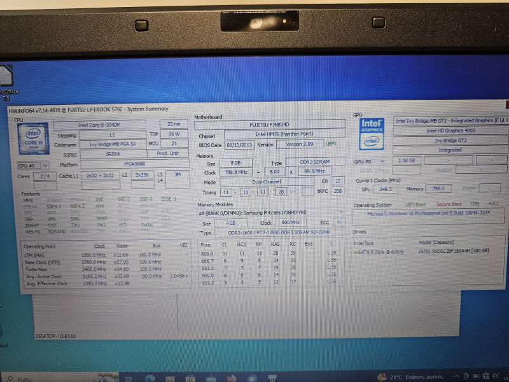The height and width of the screenshot is (382, 509).
Task: Click the Avg. Active Clock 3195.2 MHz row
Action: [107, 276]
